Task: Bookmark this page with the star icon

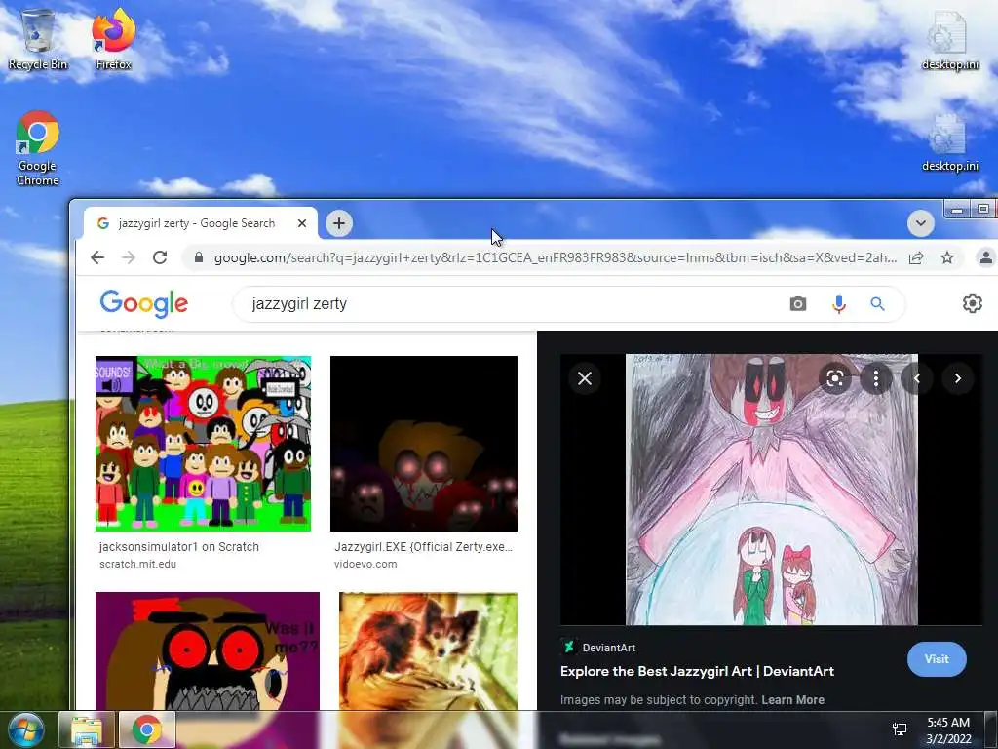Action: pos(947,257)
